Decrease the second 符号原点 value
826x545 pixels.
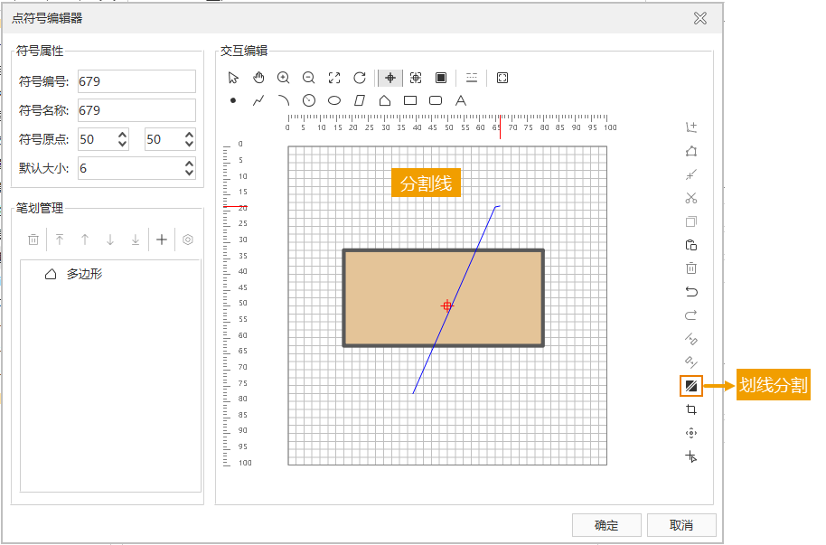(189, 144)
